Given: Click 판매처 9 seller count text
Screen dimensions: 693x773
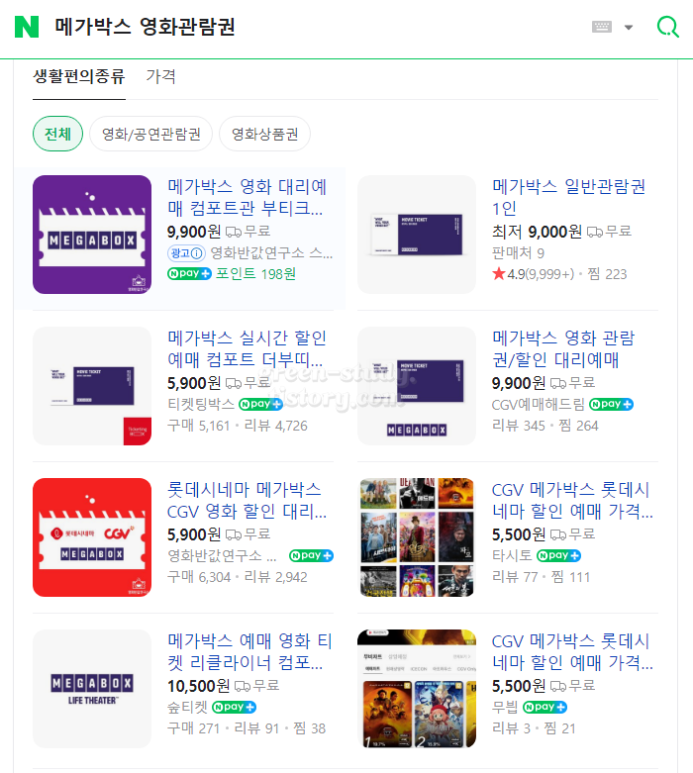Looking at the screenshot, I should coord(518,253).
